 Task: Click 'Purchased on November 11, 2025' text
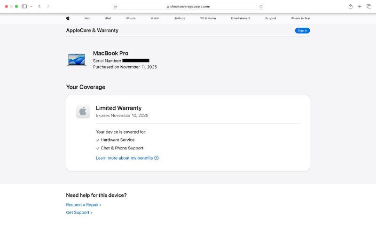tap(125, 67)
